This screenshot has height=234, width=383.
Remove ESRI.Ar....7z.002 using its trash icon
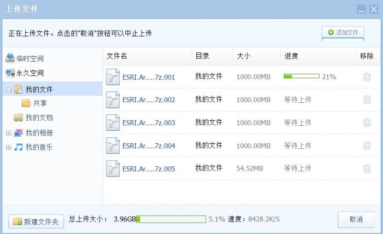tap(367, 100)
